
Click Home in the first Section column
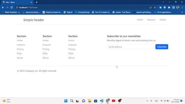tap(20, 40)
